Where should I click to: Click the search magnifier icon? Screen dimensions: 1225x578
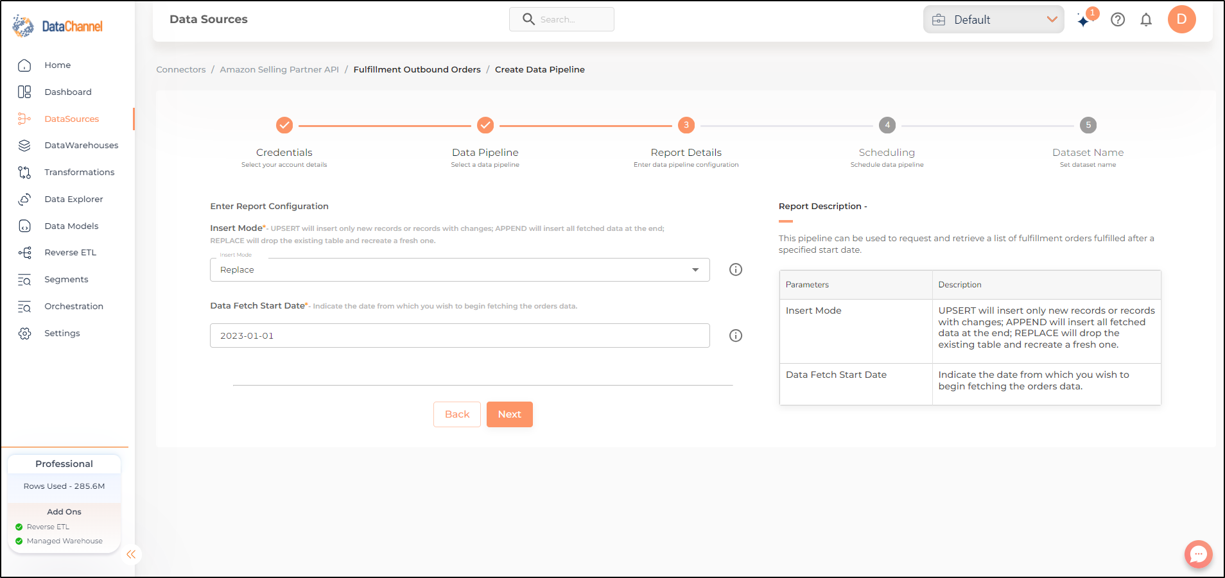pyautogui.click(x=528, y=19)
